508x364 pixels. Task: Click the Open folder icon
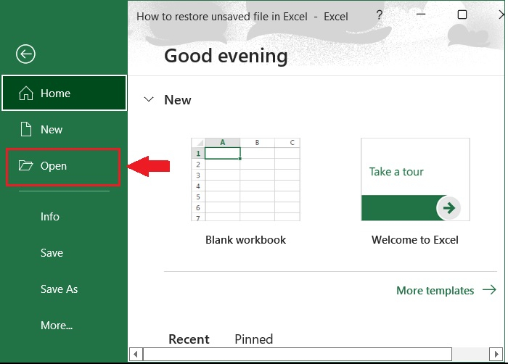[x=25, y=165]
